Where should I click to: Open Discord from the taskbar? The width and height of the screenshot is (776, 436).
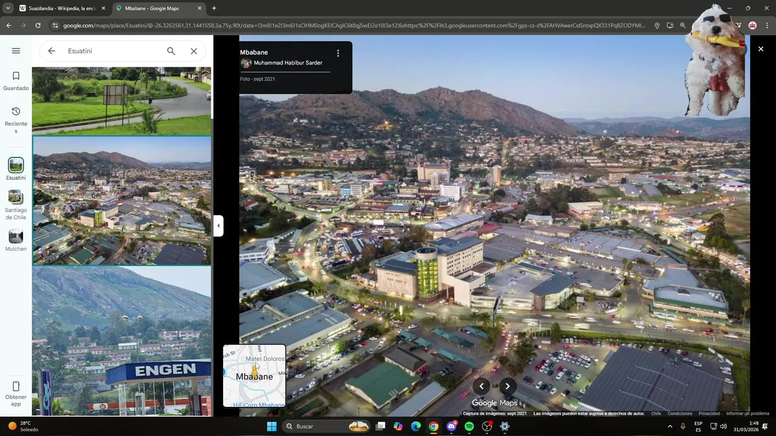tap(451, 426)
